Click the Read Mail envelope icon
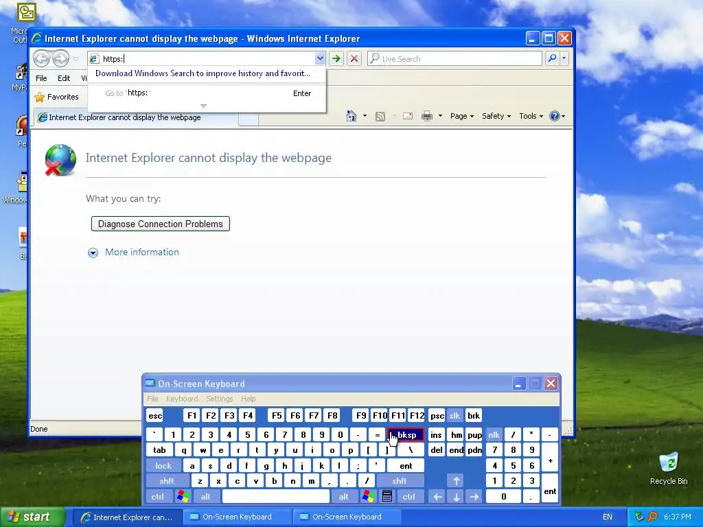 click(x=408, y=116)
